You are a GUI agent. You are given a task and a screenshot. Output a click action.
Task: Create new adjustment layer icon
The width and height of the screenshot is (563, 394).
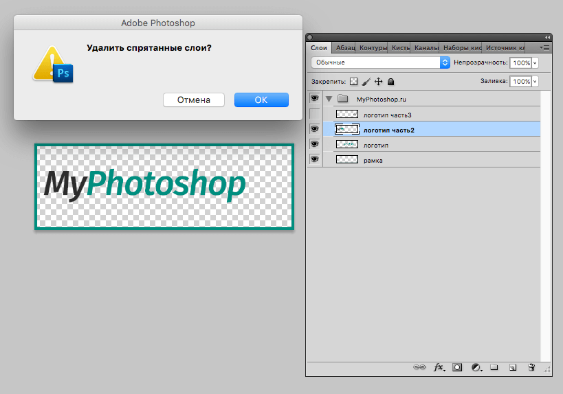[x=476, y=368]
